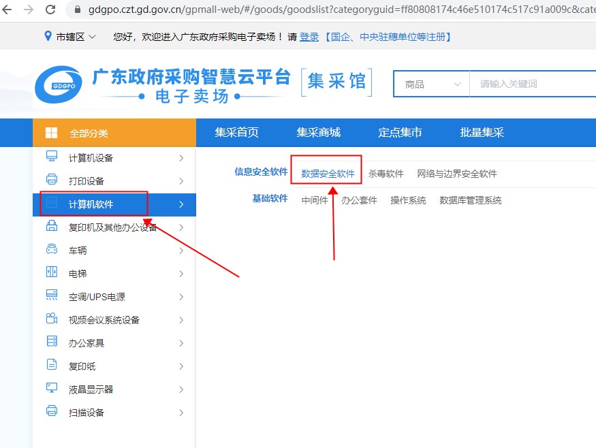This screenshot has height=448, width=596.
Task: Open the 定点集市 tab
Action: coord(400,132)
